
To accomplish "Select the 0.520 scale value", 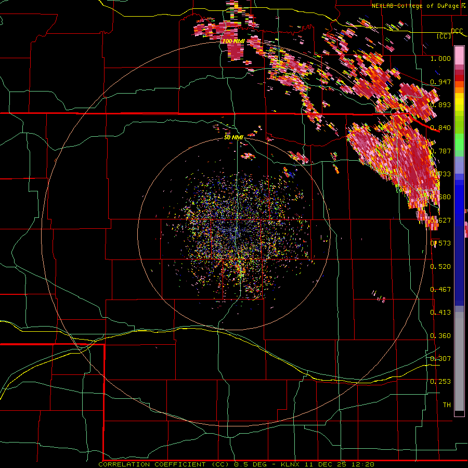I will pos(440,266).
